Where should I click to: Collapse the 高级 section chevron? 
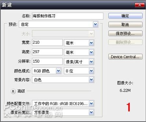(x=13, y=91)
